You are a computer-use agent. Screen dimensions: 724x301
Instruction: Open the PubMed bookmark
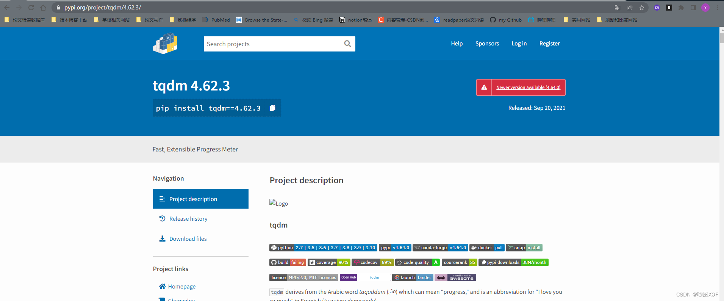click(x=216, y=20)
